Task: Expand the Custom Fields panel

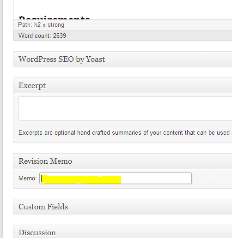Action: (122, 207)
